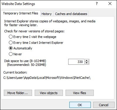The width and height of the screenshot is (117, 110).
Task: Click the help question mark icon
Action: click(97, 4)
